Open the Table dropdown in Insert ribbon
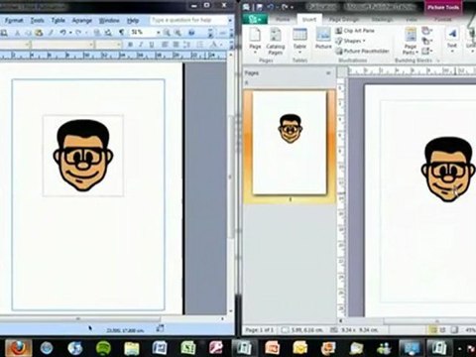This screenshot has width=476, height=357. (299, 41)
